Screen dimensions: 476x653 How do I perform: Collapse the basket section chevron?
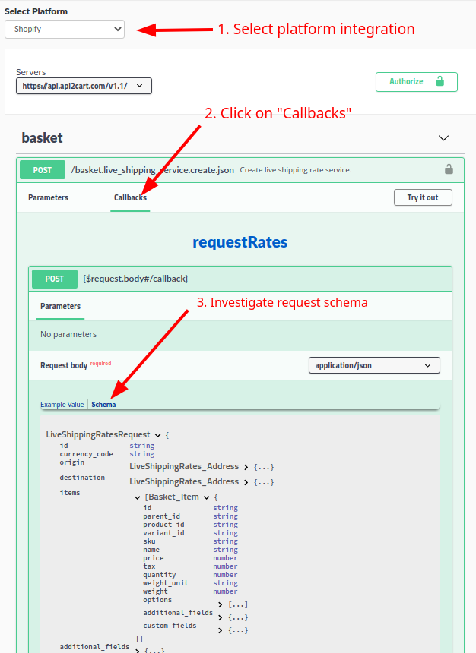444,138
